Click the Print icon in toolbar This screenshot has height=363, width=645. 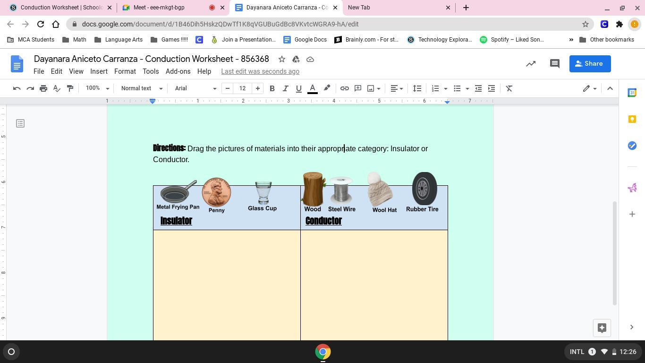[x=43, y=88]
